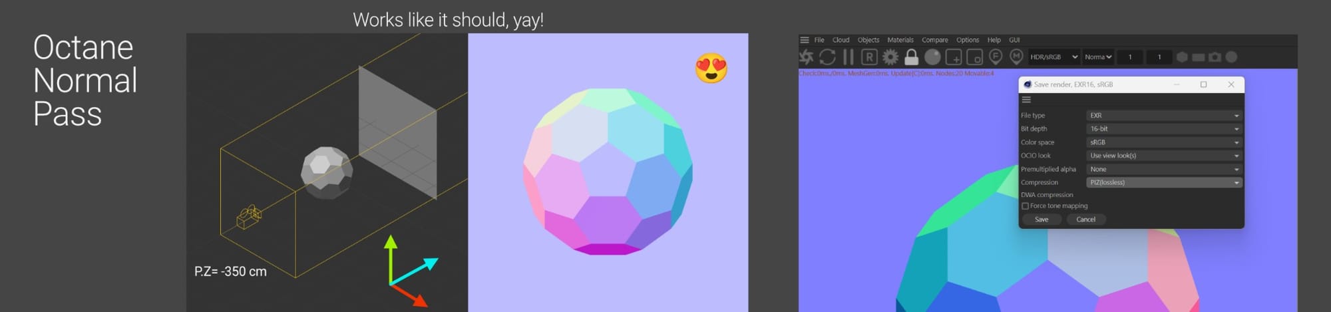Click the add render region icon

(953, 57)
